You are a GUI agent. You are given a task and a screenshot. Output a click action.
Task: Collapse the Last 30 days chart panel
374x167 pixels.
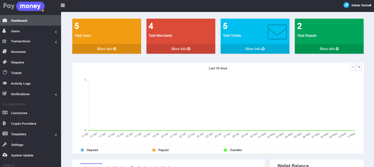(x=353, y=67)
